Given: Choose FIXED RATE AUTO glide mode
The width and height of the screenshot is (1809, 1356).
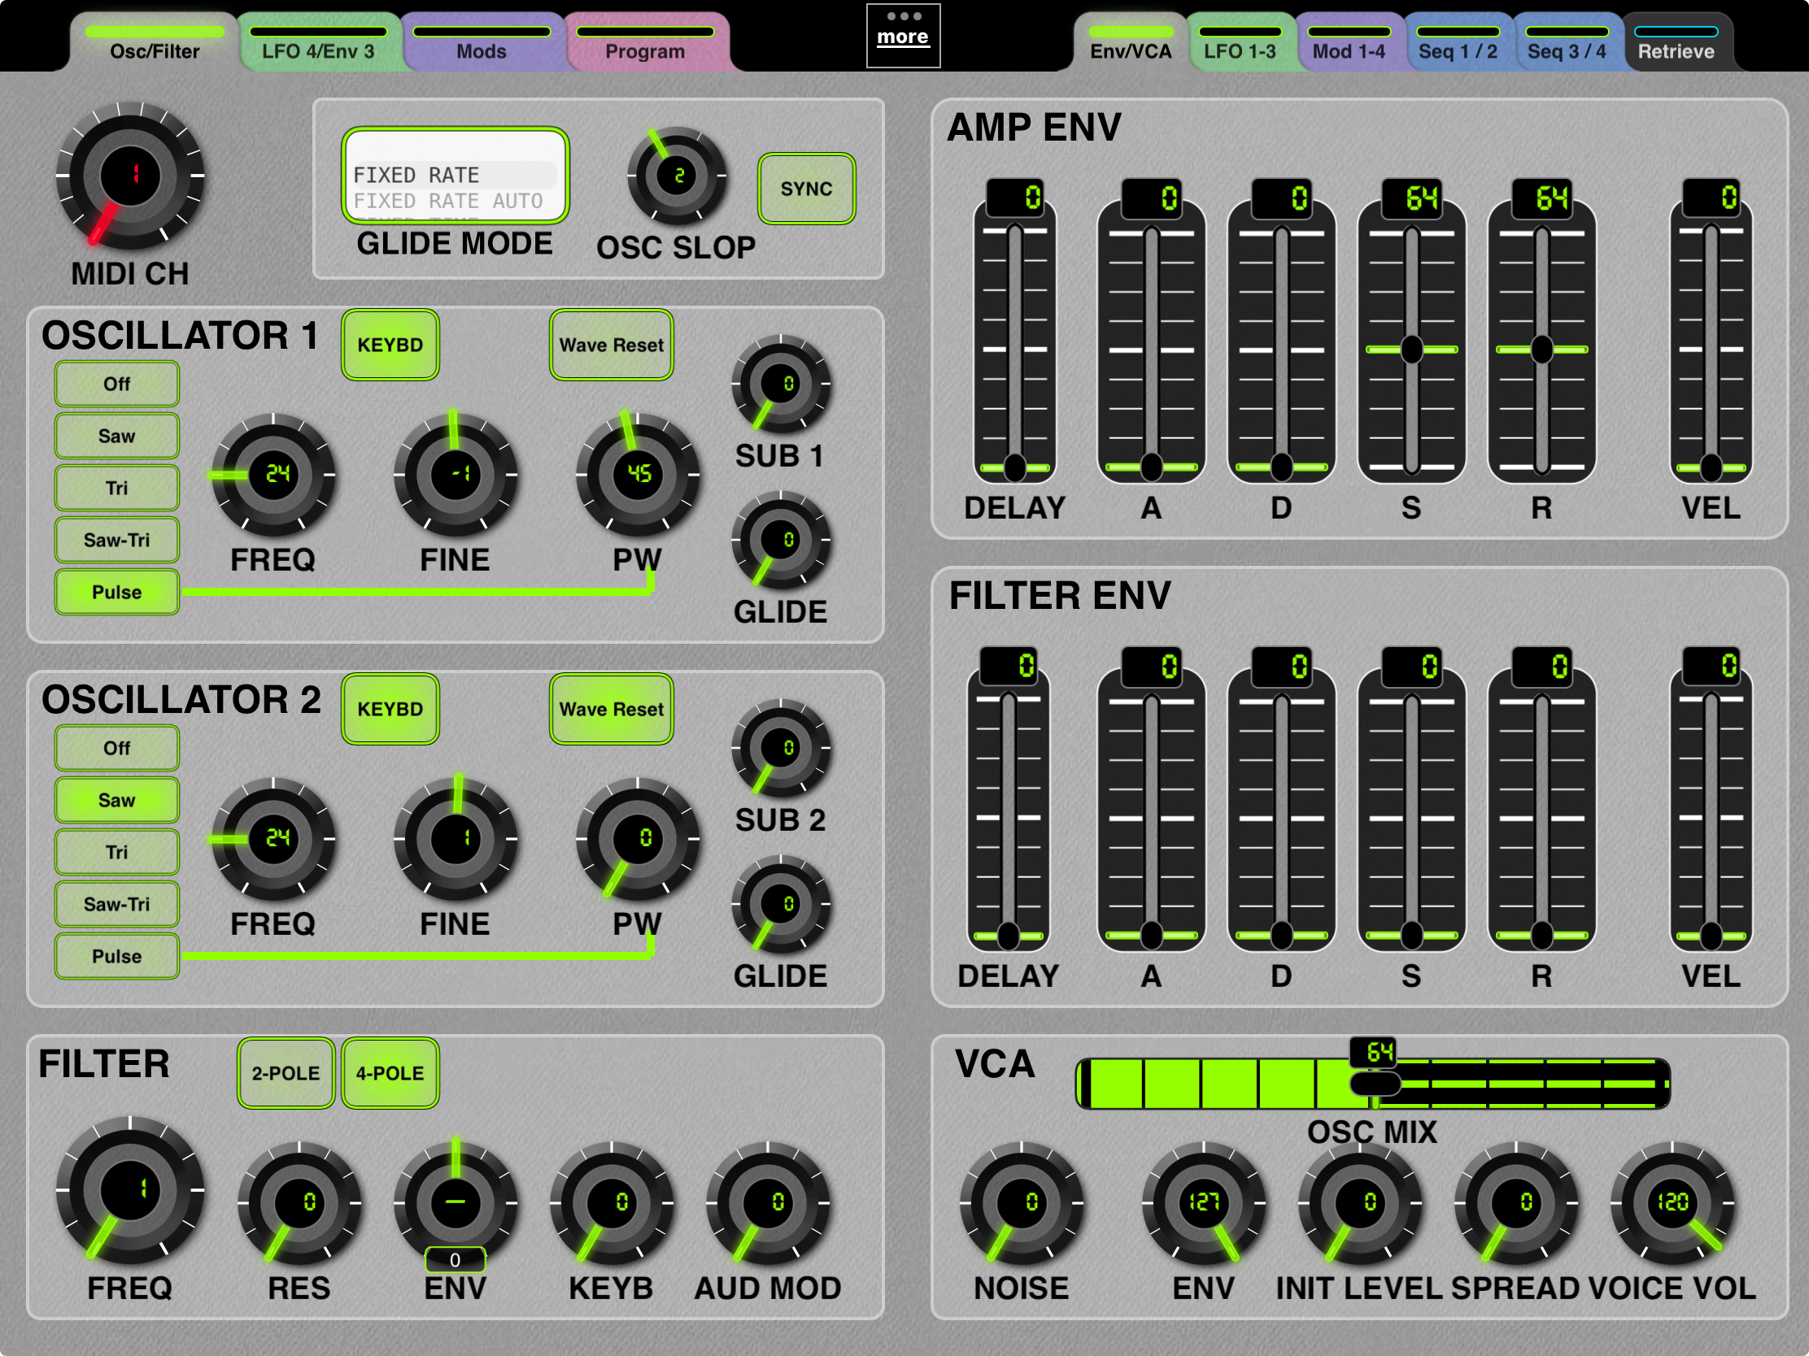Looking at the screenshot, I should (x=448, y=201).
